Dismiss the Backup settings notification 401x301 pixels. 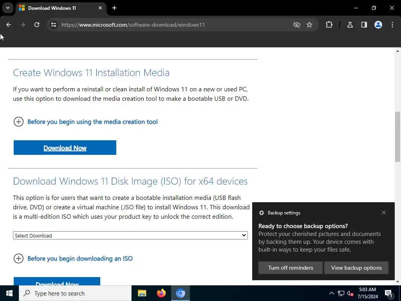pos(384,212)
